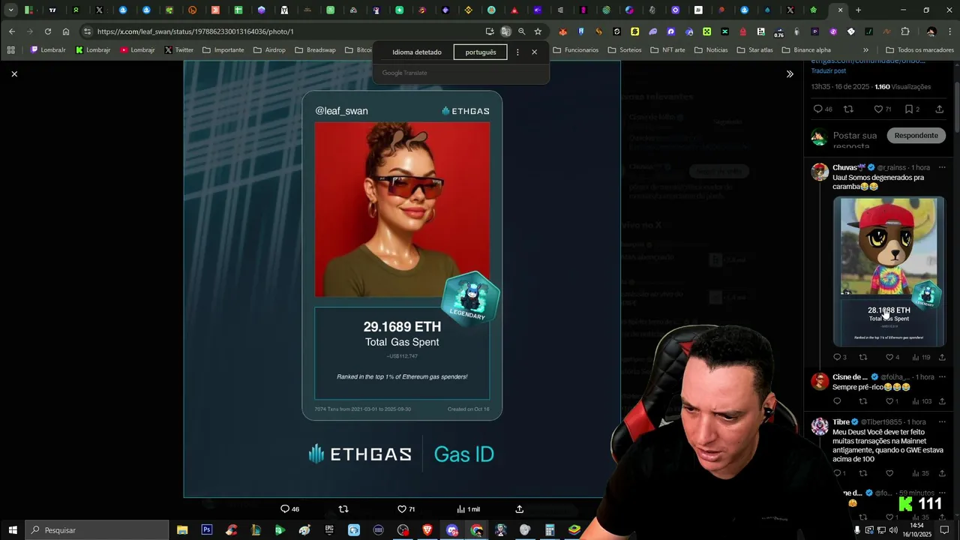960x540 pixels.
Task: Click the 'Postar sua resposta' reply field
Action: 855,140
